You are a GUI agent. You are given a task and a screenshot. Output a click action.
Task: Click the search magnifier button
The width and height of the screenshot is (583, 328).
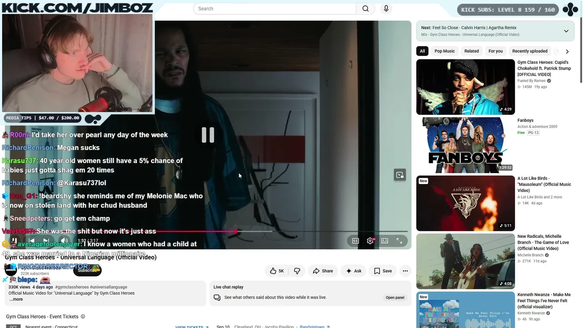[365, 9]
